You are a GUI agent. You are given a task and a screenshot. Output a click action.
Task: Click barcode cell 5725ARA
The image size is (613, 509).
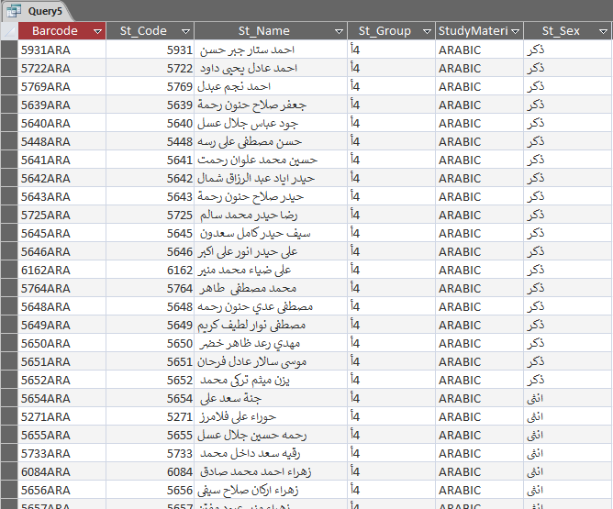[x=61, y=216]
